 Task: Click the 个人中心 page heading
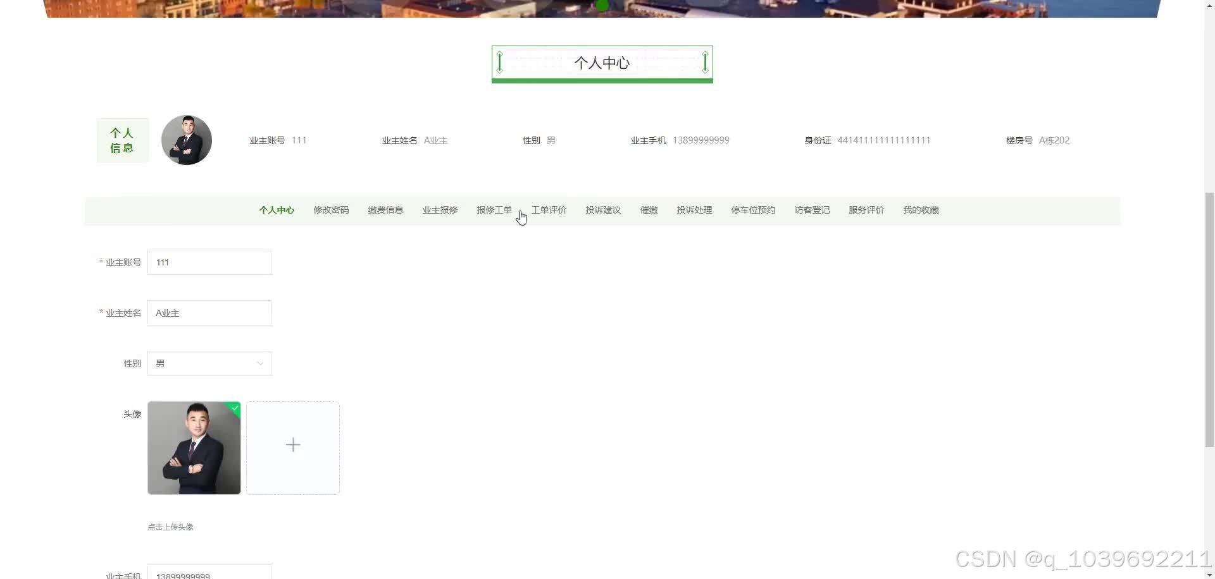(x=602, y=63)
